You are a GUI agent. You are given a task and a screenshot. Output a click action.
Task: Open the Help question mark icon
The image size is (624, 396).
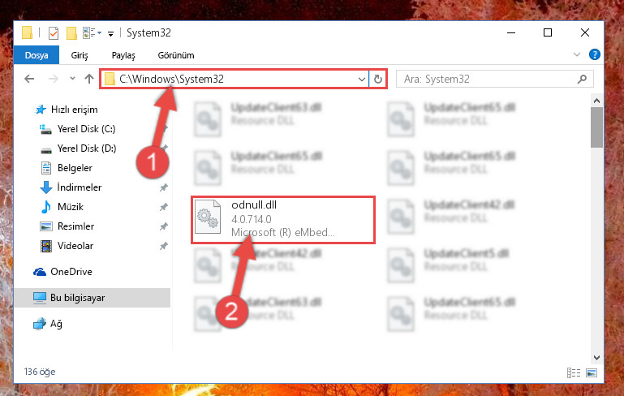(594, 54)
